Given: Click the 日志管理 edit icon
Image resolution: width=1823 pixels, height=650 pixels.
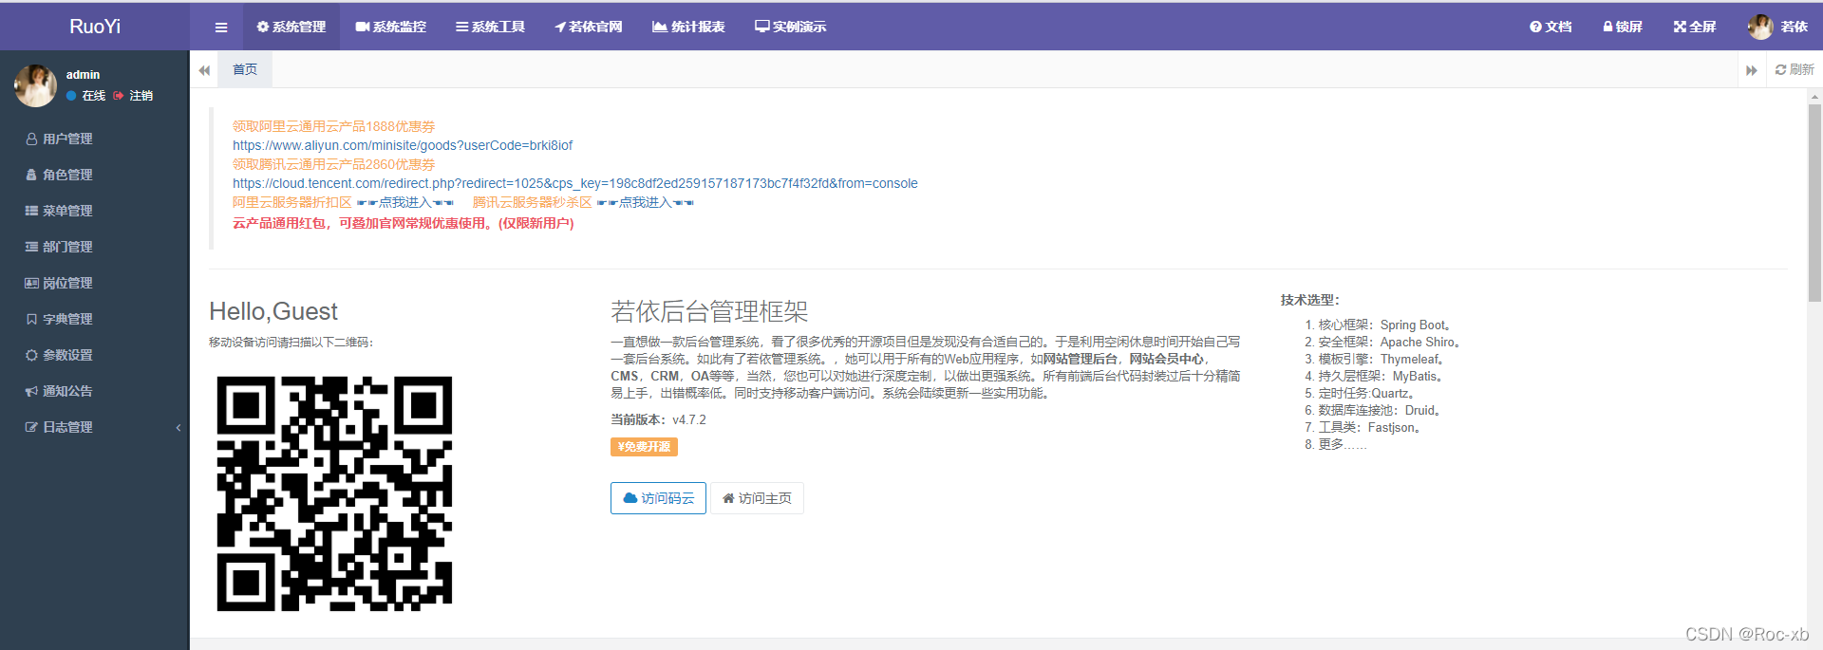Looking at the screenshot, I should 31,427.
